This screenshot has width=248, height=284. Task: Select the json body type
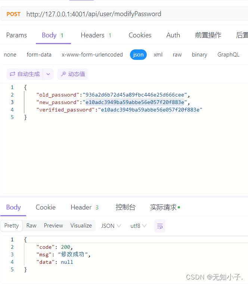click(x=138, y=55)
